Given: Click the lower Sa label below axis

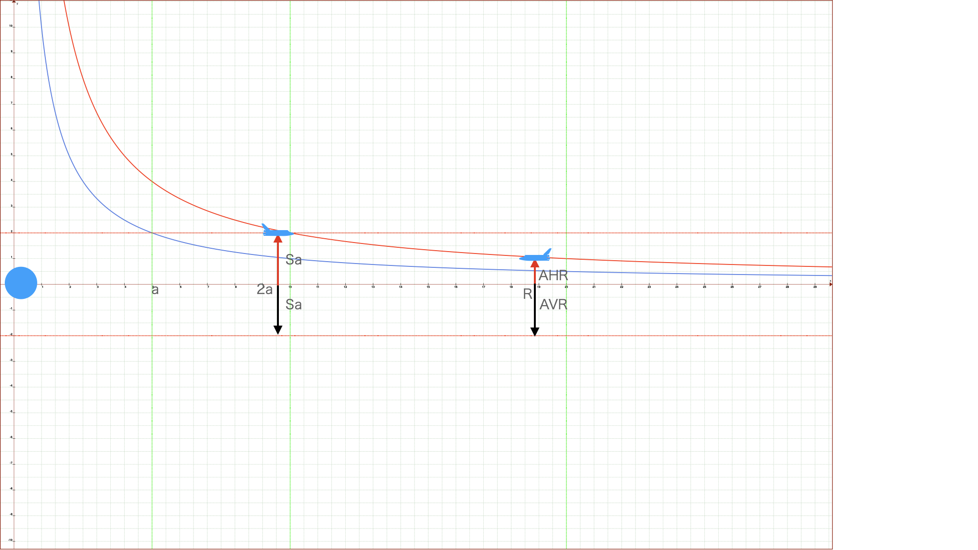Looking at the screenshot, I should [294, 305].
